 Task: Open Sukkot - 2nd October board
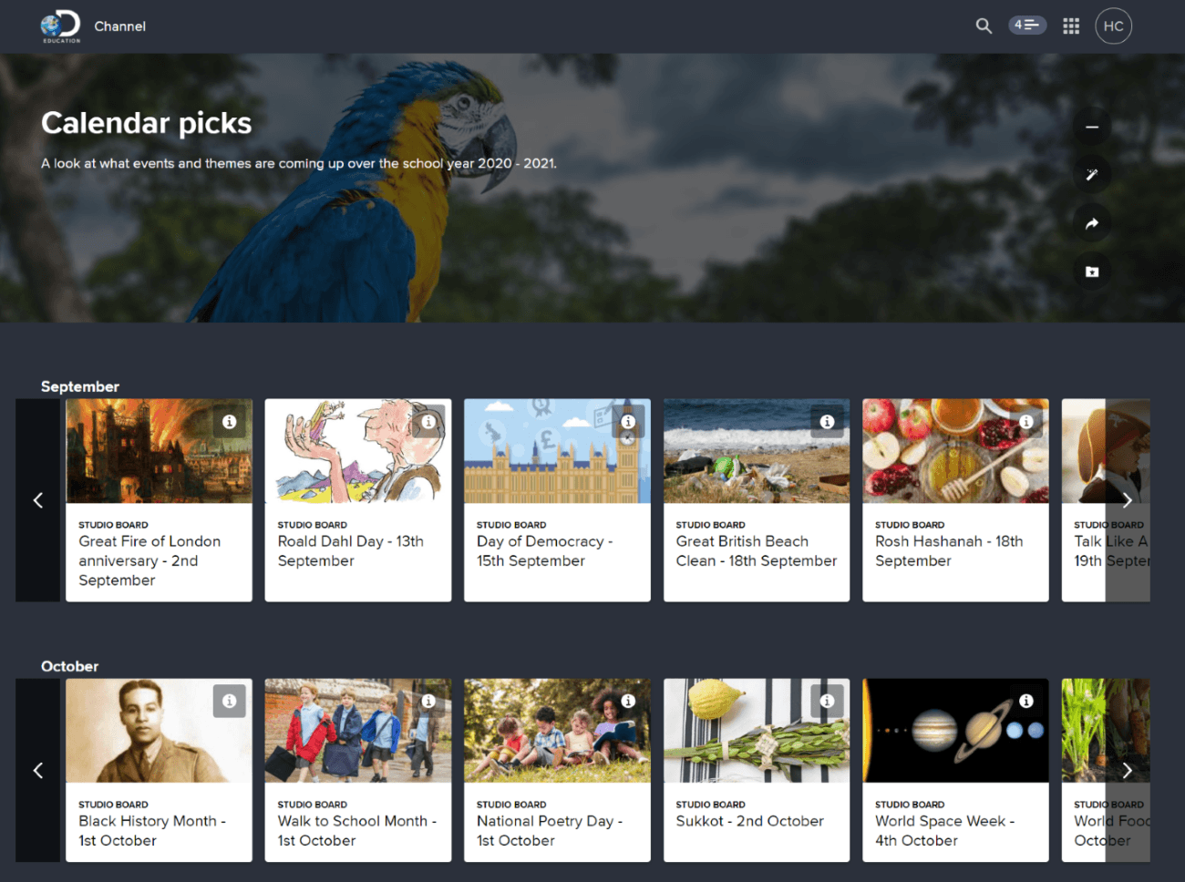749,821
